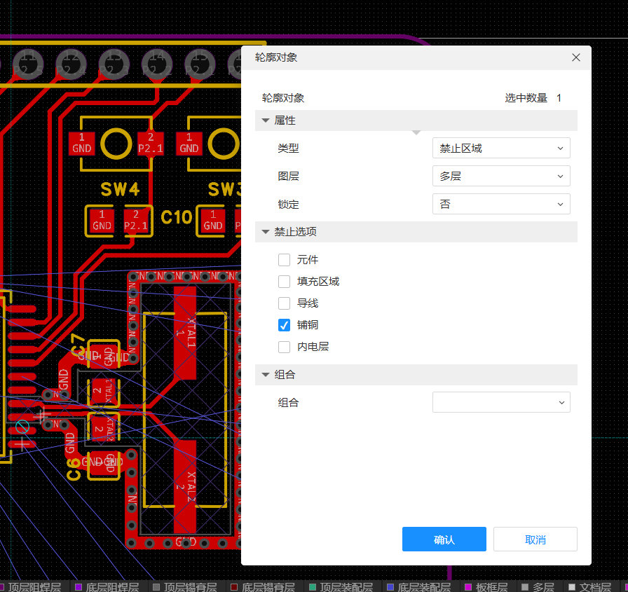Select C10 pad 1 GND
Screen dimensions: 628x592
(102, 221)
